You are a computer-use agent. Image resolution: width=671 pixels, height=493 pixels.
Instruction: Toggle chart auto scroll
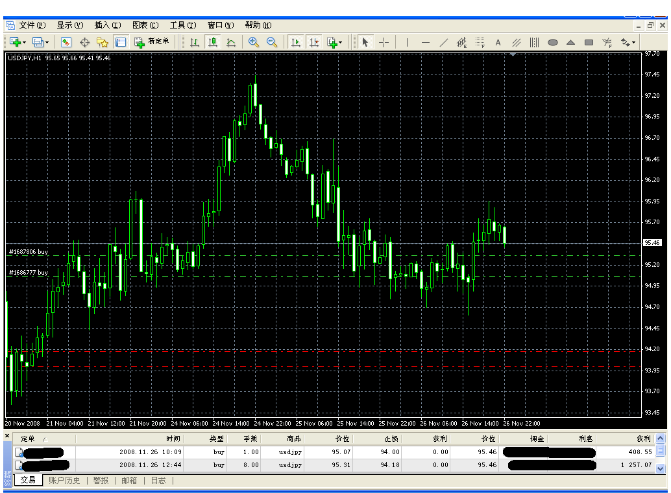point(295,42)
